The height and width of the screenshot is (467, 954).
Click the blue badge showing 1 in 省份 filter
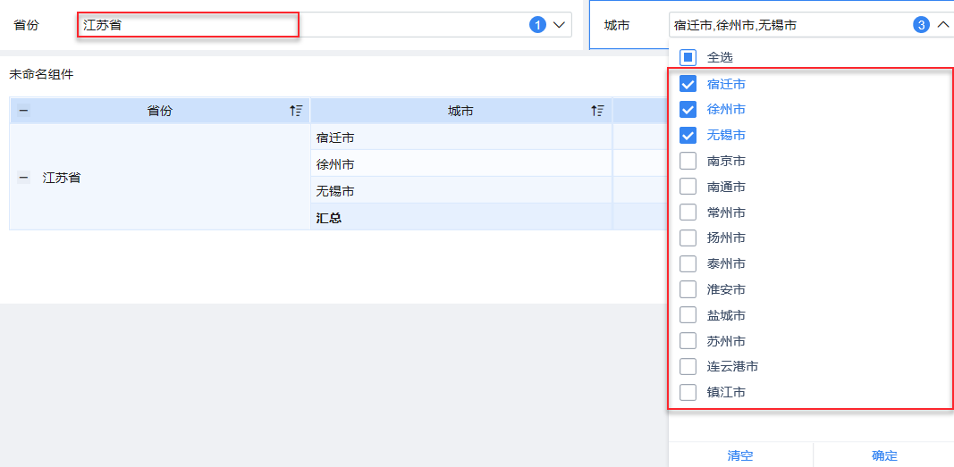[x=537, y=25]
